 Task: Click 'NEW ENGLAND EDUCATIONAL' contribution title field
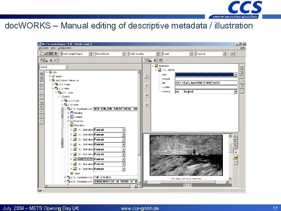tap(116, 109)
